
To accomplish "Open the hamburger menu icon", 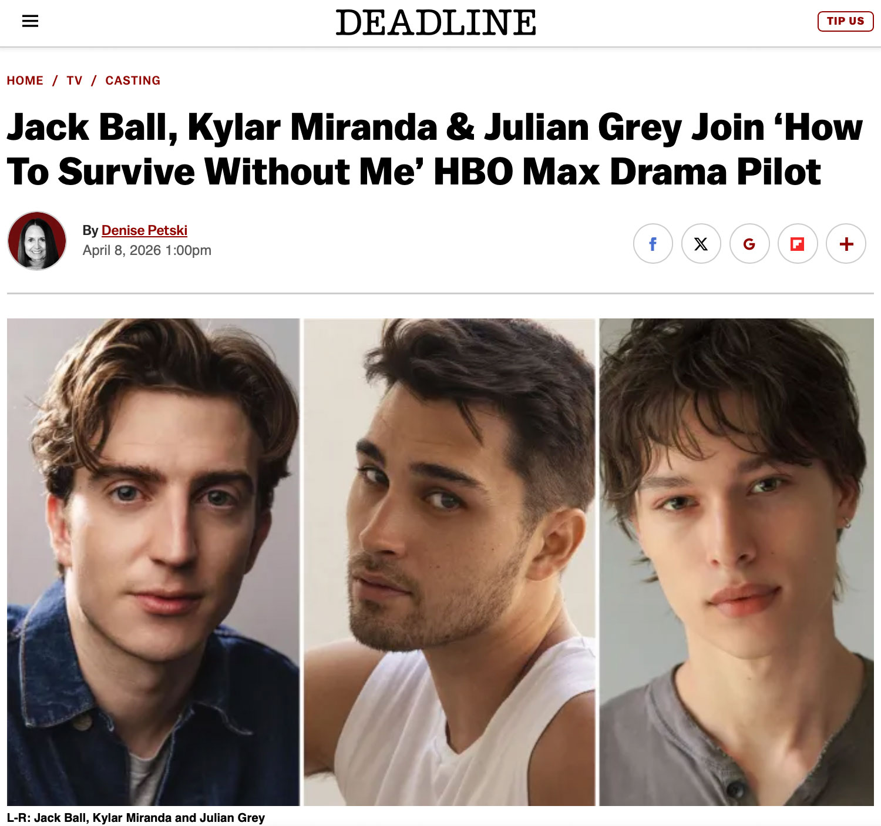I will tap(30, 21).
